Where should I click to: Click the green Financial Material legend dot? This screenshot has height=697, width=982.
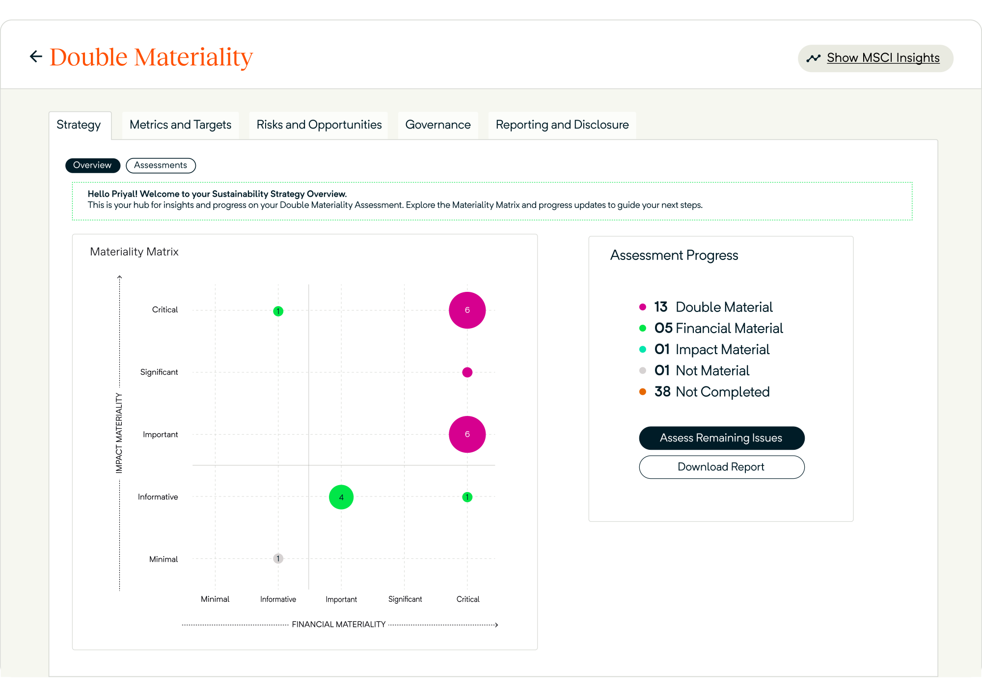click(x=642, y=328)
